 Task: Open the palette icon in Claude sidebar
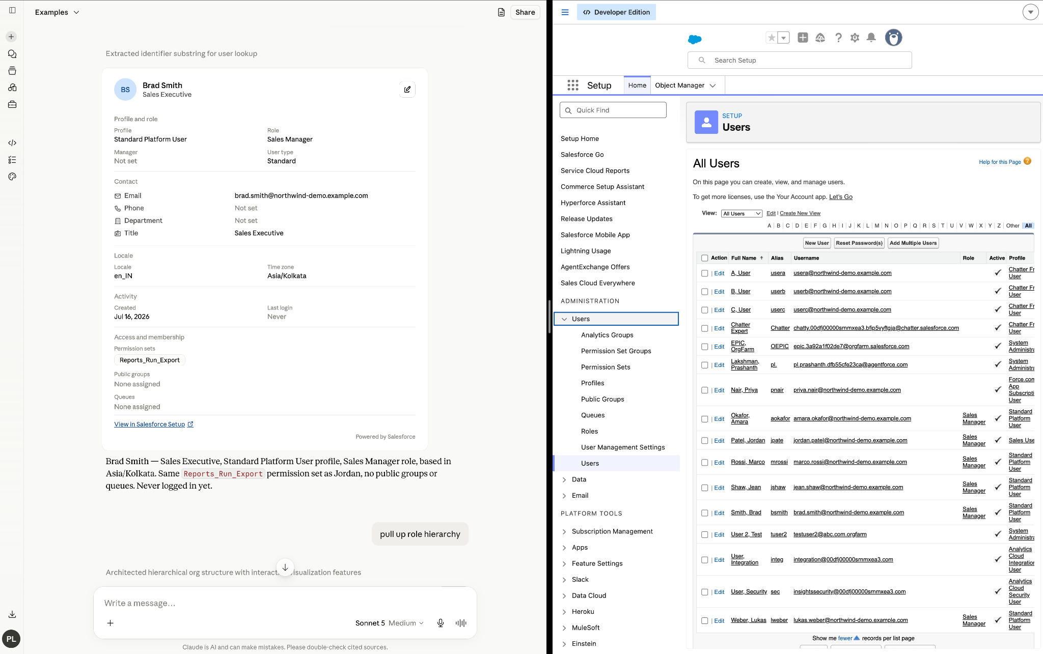[12, 177]
